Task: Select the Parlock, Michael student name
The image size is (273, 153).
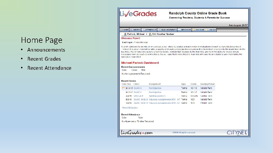Action: (x=136, y=34)
